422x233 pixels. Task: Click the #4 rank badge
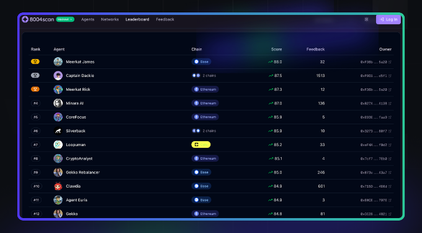tap(35, 103)
